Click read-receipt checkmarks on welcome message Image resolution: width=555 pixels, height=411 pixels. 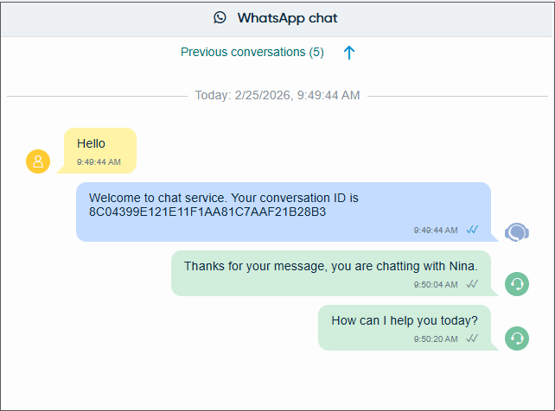tap(472, 230)
